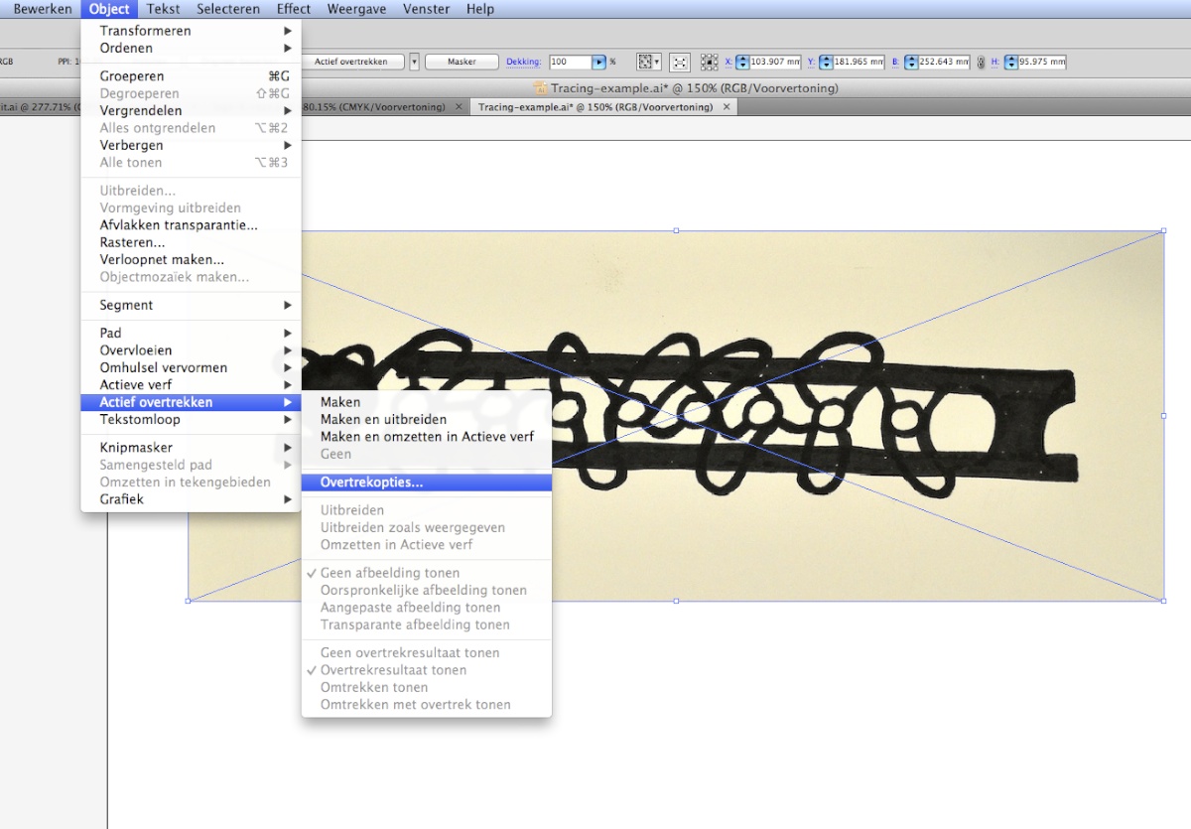Adjust the H height stepper
The height and width of the screenshot is (829, 1191).
(x=1010, y=62)
